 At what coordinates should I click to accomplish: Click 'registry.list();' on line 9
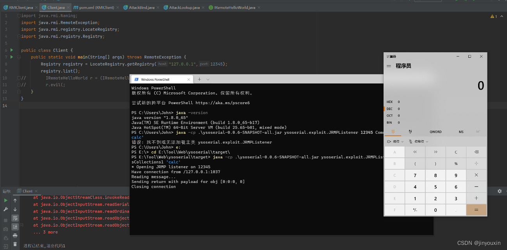(x=60, y=71)
